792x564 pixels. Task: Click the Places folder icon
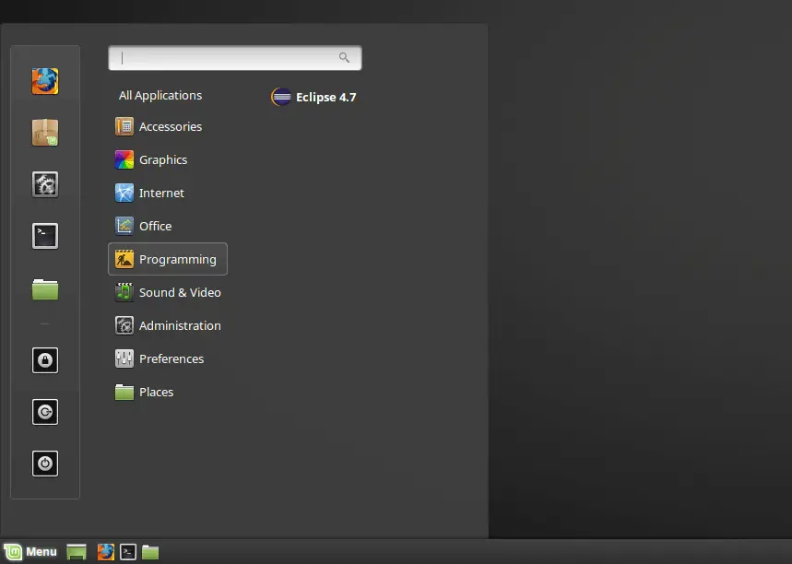tap(124, 393)
